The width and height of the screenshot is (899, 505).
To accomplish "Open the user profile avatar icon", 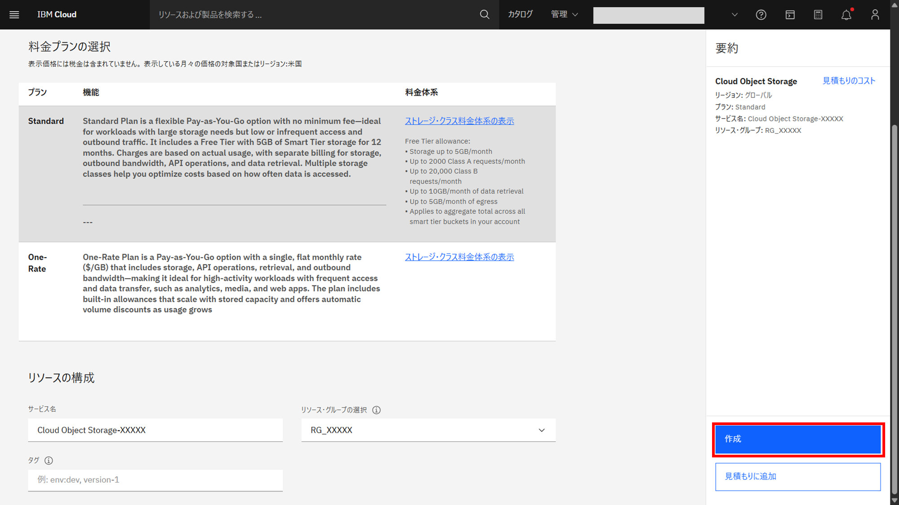I will (875, 15).
